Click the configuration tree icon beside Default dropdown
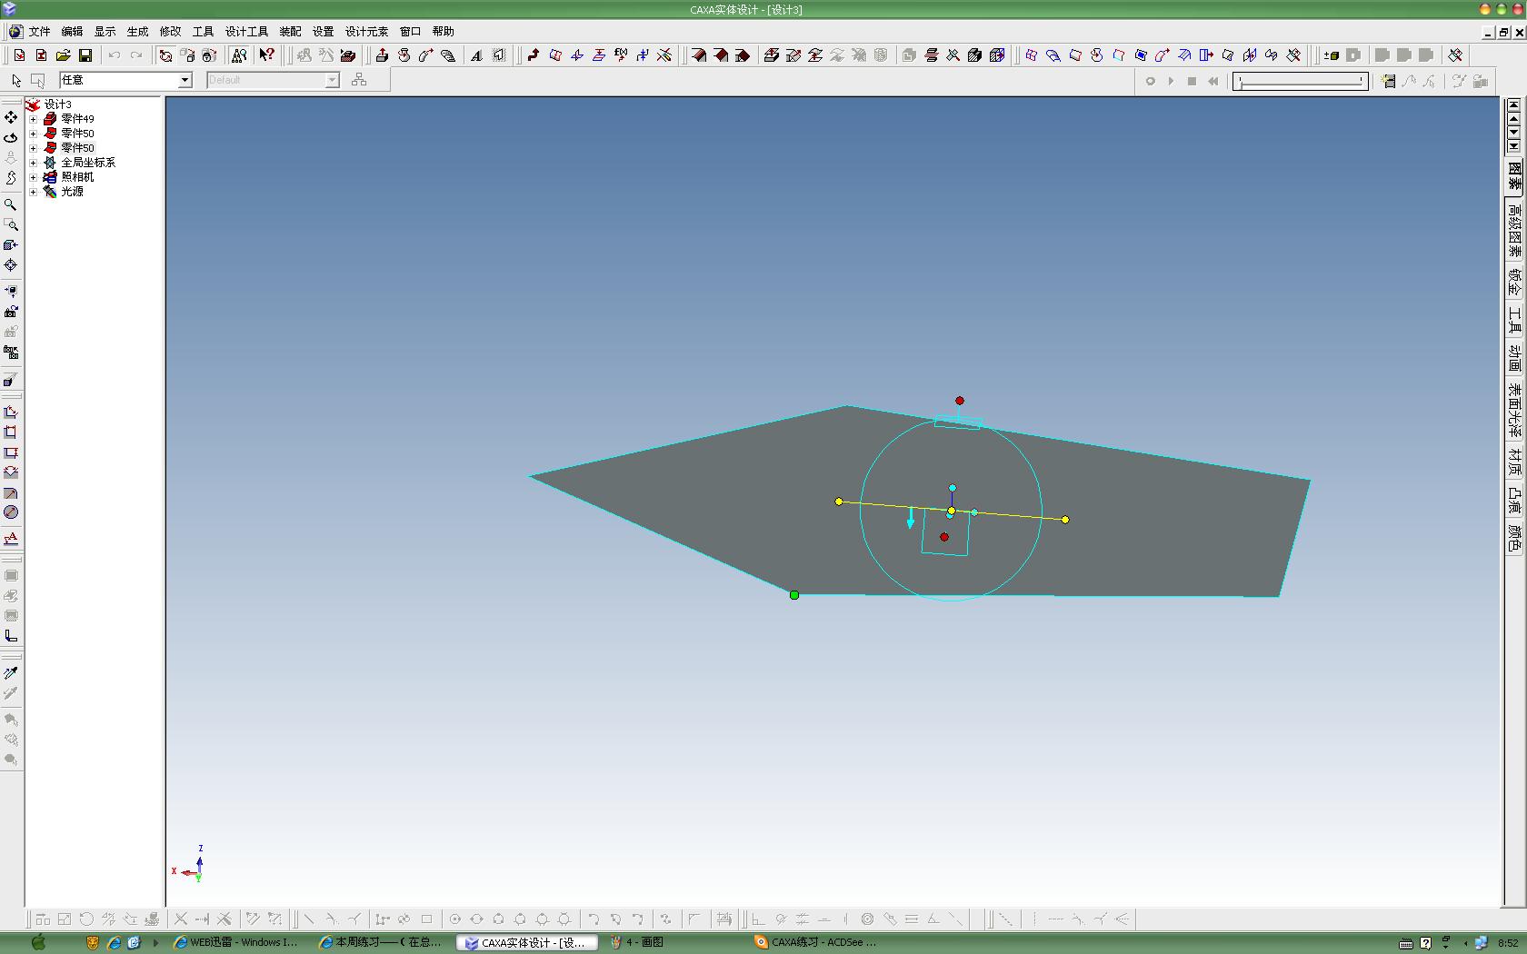 pyautogui.click(x=359, y=80)
